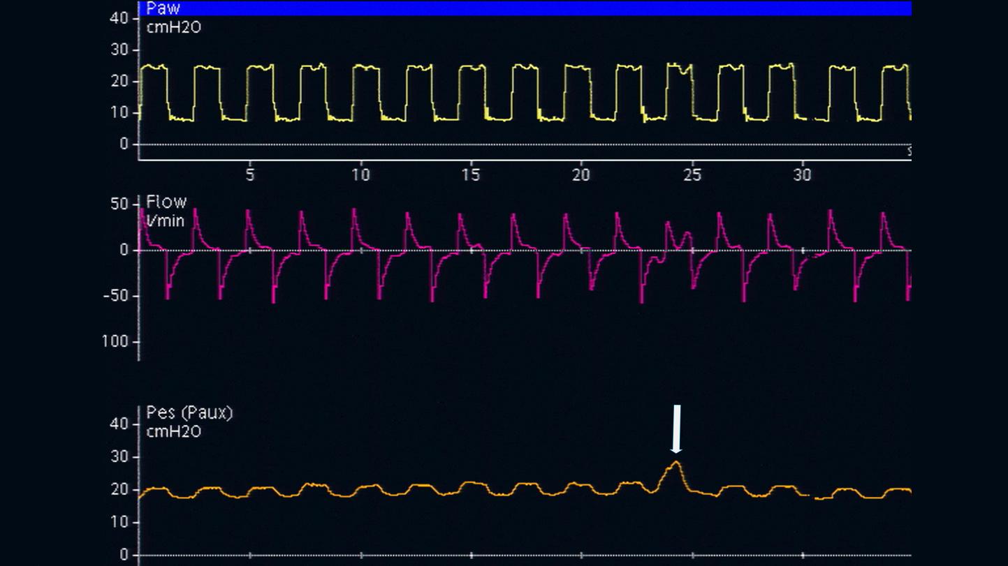Viewport: 1008px width, 566px height.
Task: Click the white arrow above the Pes spike
Action: click(x=675, y=429)
